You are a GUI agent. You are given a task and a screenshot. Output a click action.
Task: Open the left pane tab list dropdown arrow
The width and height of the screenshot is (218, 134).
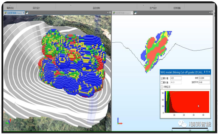[107, 13]
